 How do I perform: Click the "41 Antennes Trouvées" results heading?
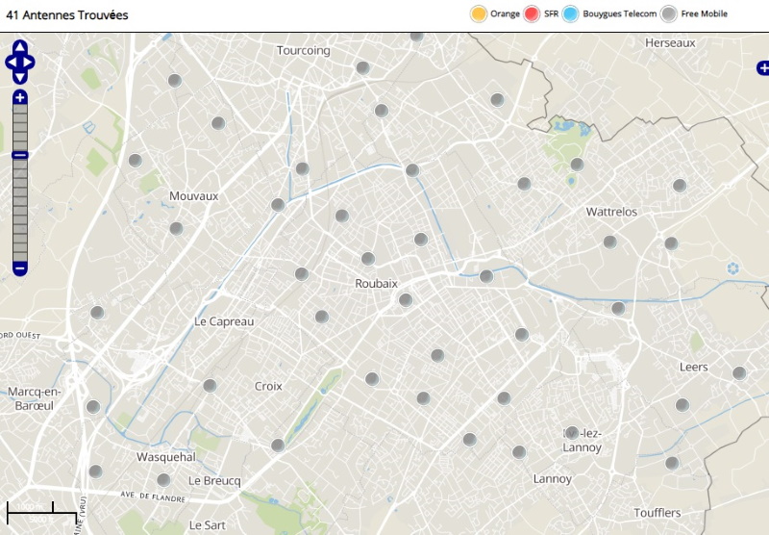[x=67, y=15]
